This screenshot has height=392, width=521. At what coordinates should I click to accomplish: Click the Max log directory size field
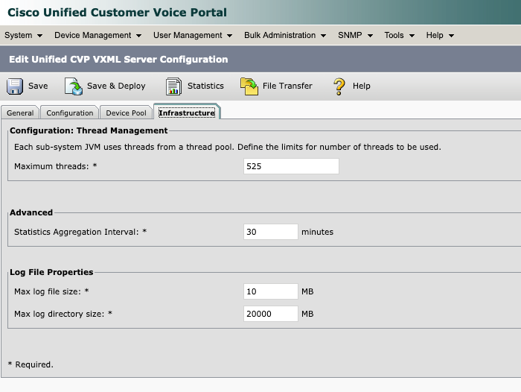(271, 314)
